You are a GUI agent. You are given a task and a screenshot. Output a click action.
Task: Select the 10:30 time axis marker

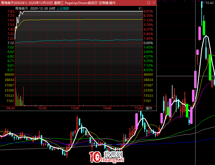pyautogui.click(x=43, y=108)
